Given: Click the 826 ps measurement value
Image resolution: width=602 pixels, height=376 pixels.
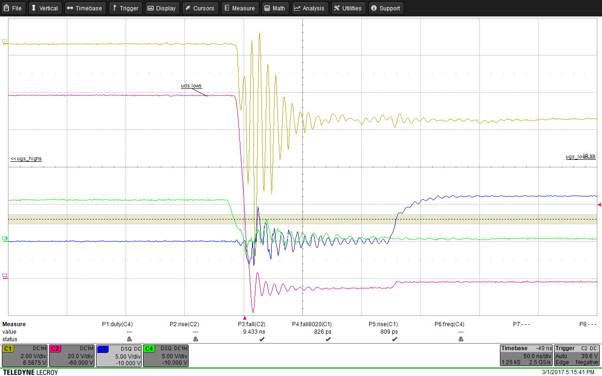Looking at the screenshot, I should coord(323,331).
